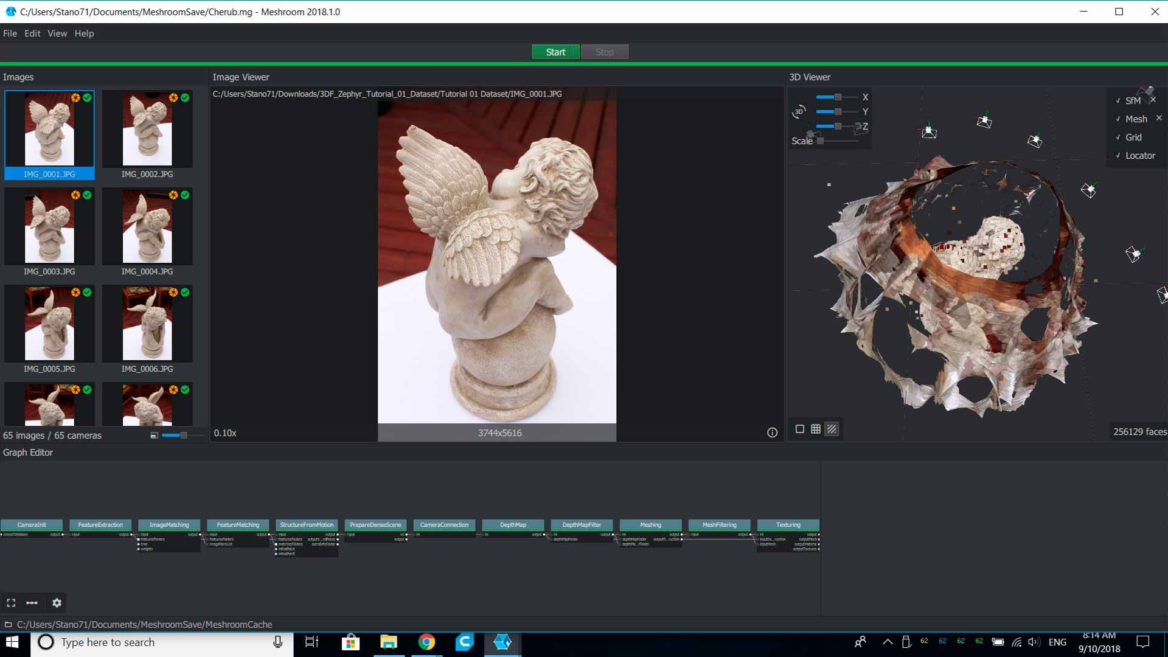Select solid render mode square icon
The height and width of the screenshot is (657, 1168).
tap(800, 429)
